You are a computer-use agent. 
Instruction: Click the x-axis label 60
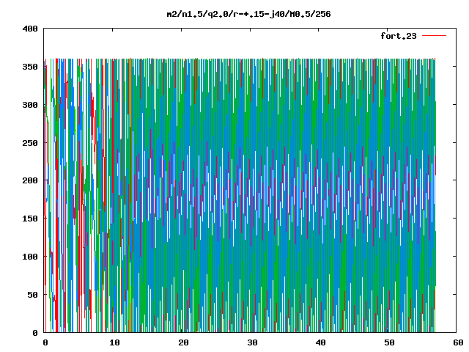[458, 342]
